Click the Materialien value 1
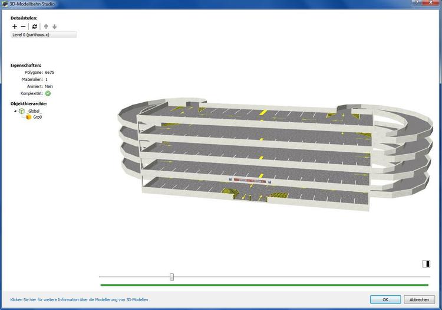This screenshot has height=310, width=442. pyautogui.click(x=47, y=79)
